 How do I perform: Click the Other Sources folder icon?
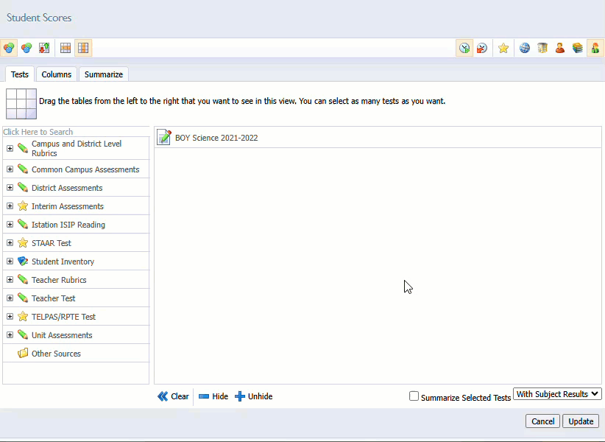[23, 353]
